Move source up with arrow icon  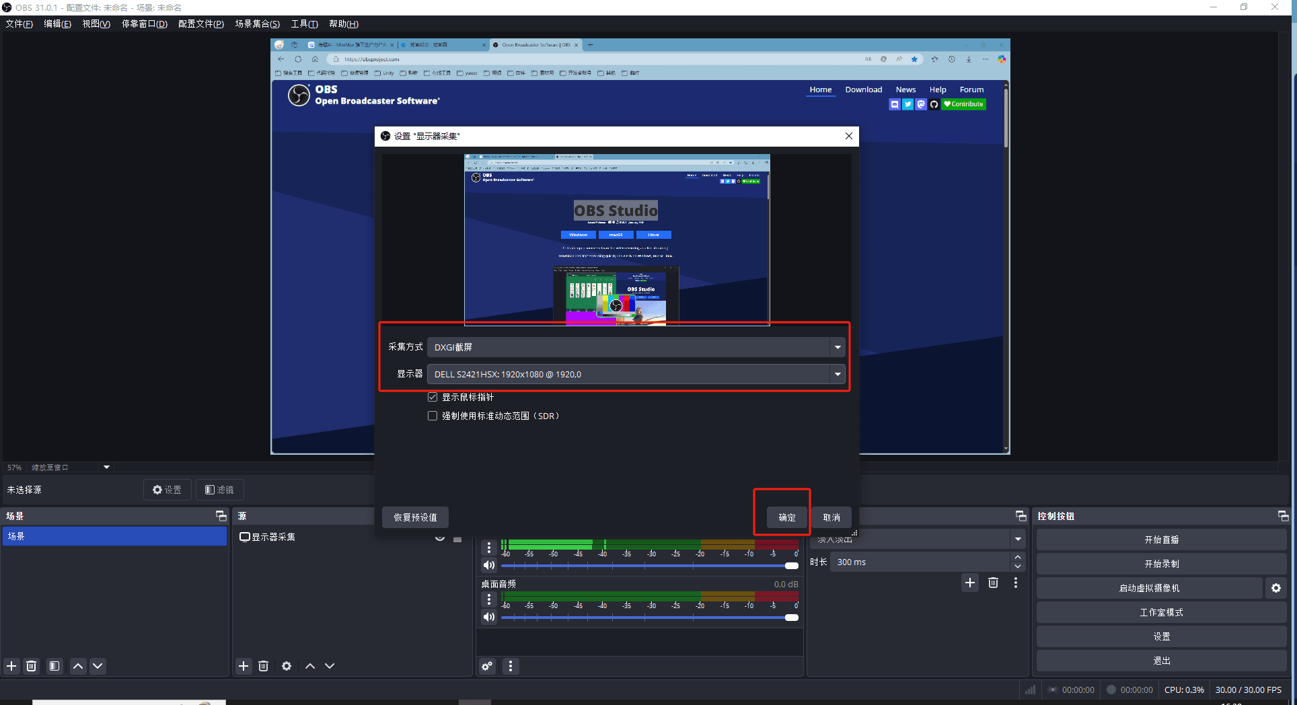[x=310, y=666]
